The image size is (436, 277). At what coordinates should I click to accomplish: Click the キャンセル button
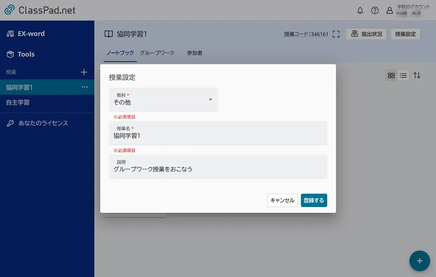[282, 200]
